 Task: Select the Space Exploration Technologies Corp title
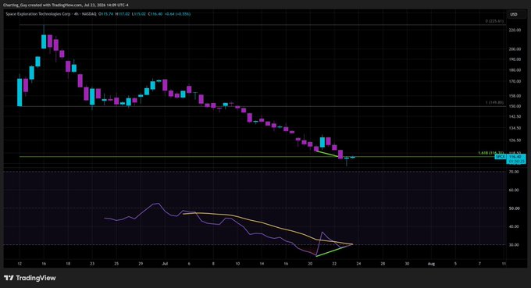38,14
